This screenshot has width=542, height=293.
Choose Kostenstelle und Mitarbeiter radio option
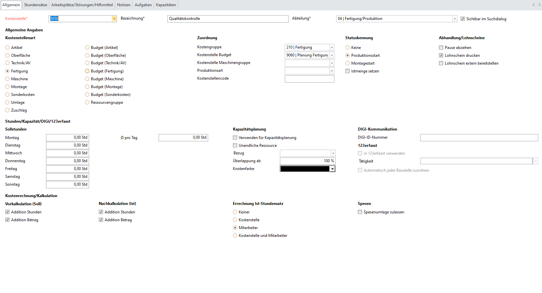tap(235, 236)
